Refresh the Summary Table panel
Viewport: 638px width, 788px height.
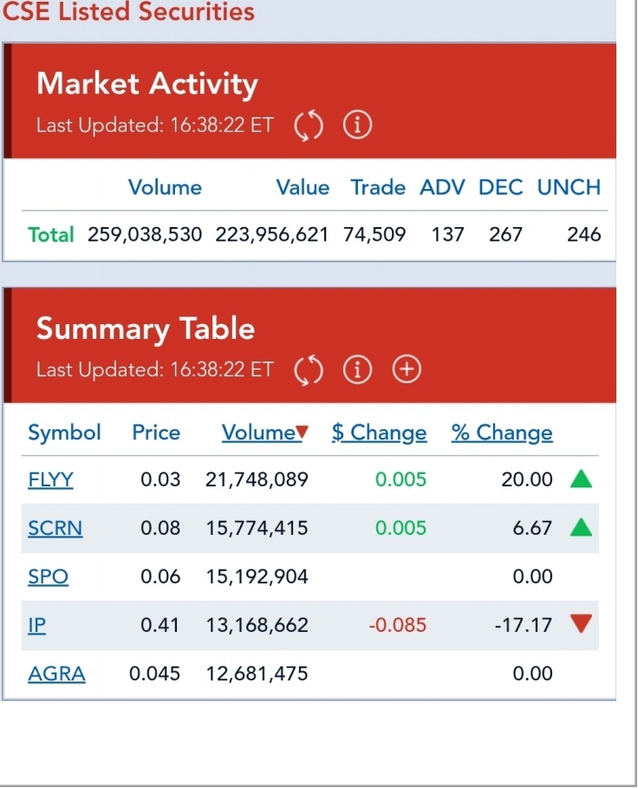(x=309, y=371)
